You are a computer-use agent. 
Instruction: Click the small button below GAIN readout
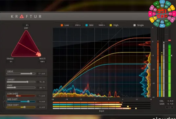(x=169, y=108)
